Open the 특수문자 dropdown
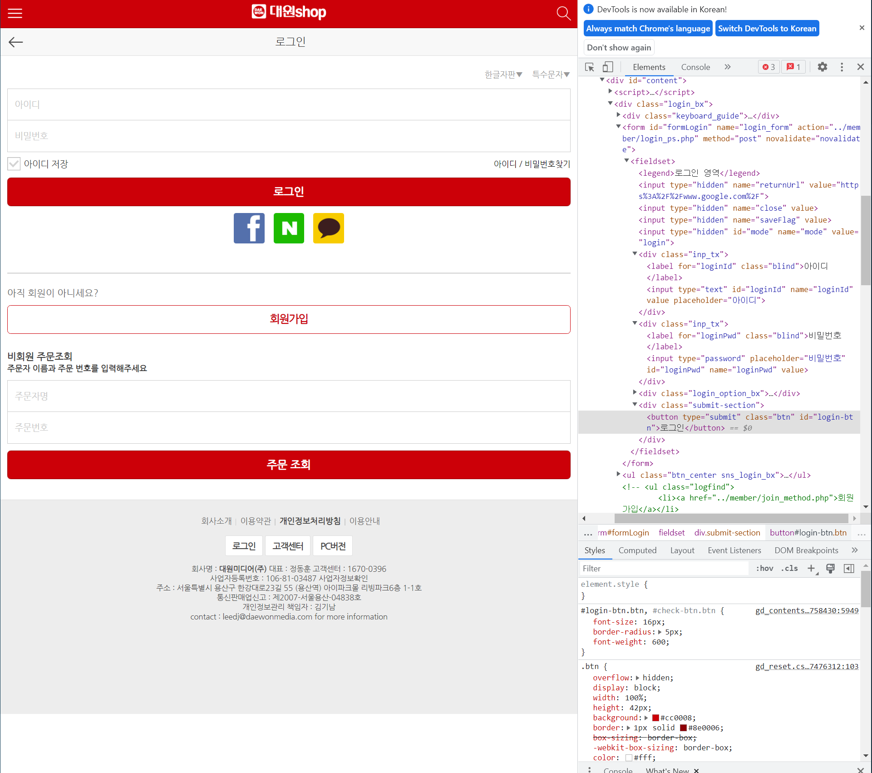 click(551, 74)
